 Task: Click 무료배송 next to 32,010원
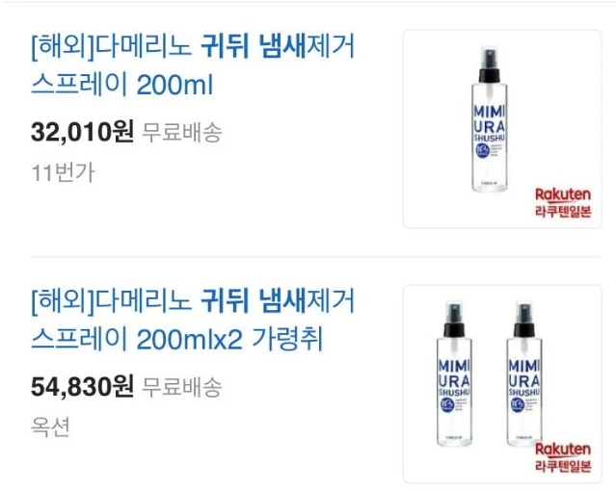[x=181, y=132]
